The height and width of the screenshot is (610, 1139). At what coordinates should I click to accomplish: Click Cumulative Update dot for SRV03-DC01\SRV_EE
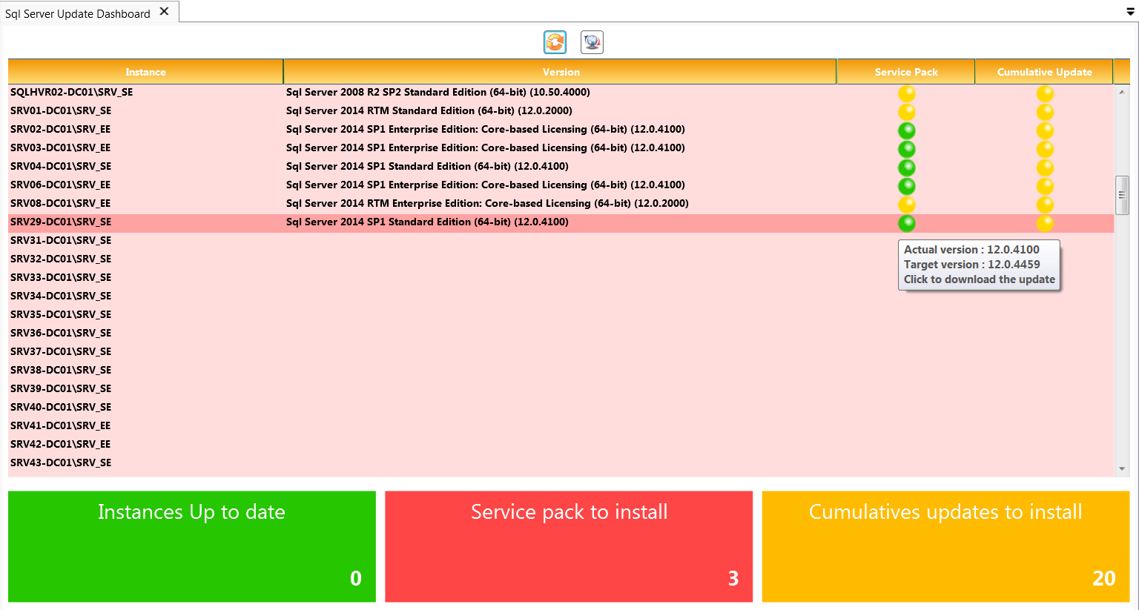1045,149
